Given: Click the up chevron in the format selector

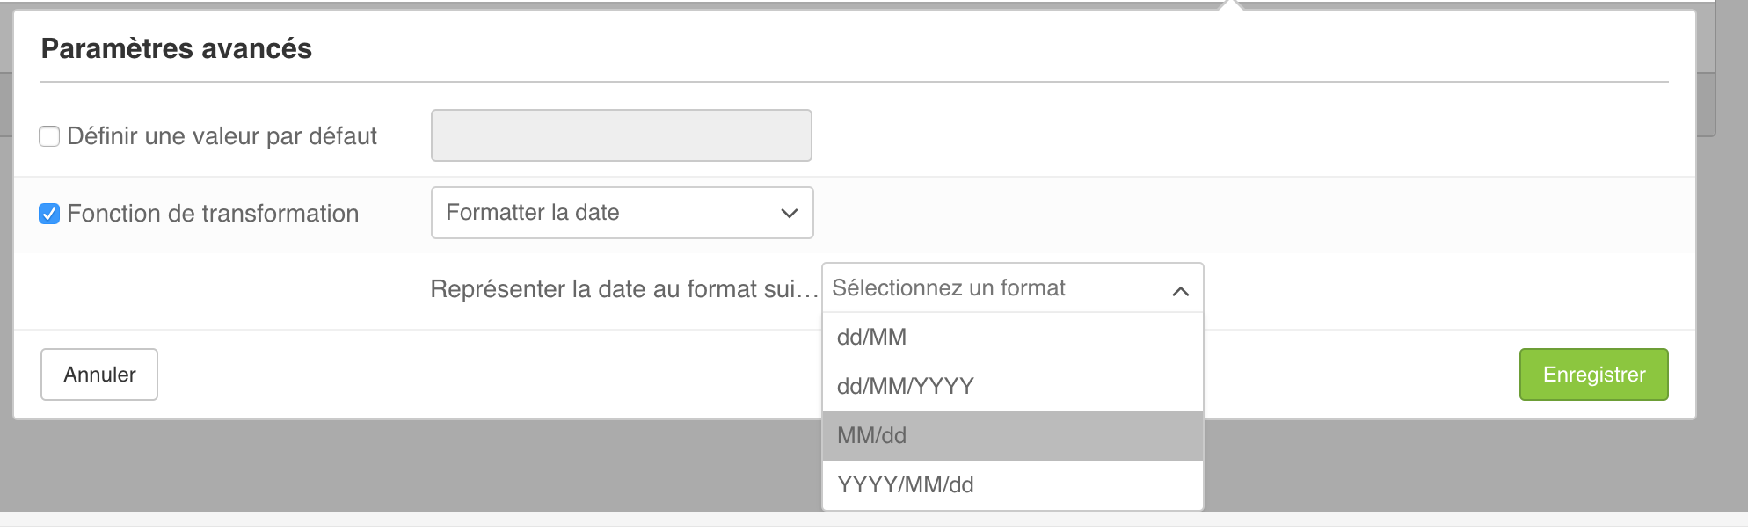Looking at the screenshot, I should tap(1180, 291).
